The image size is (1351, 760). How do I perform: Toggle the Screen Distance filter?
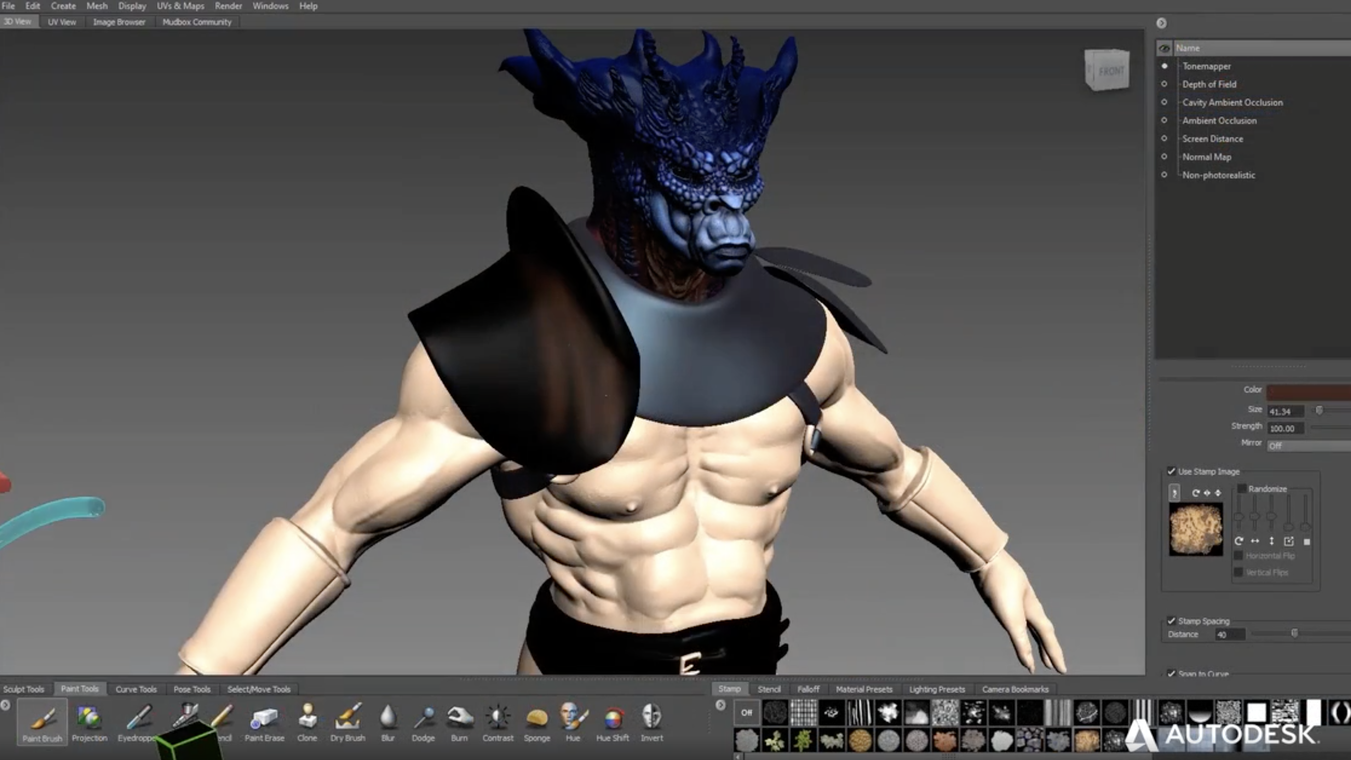(x=1164, y=138)
